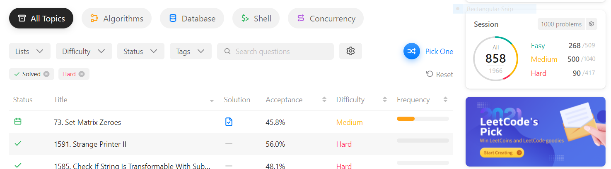Sort the list by Difficulty column arrows
Image resolution: width=611 pixels, height=169 pixels.
pos(385,100)
